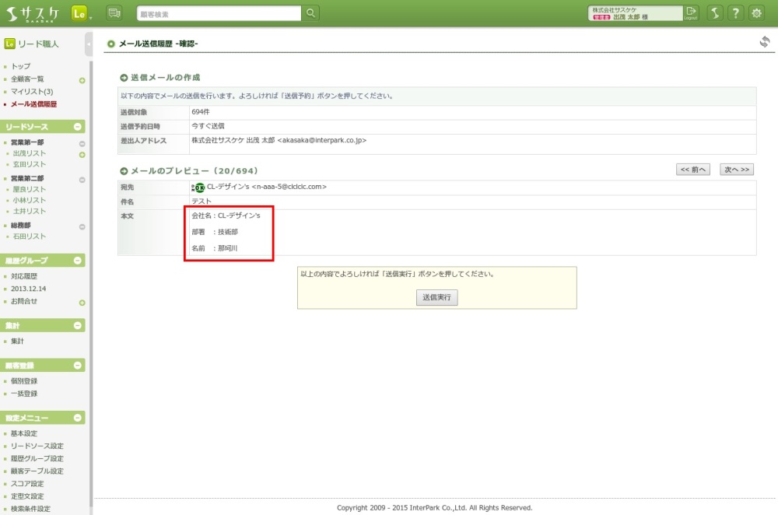
Task: Open the help question mark icon
Action: [x=735, y=13]
